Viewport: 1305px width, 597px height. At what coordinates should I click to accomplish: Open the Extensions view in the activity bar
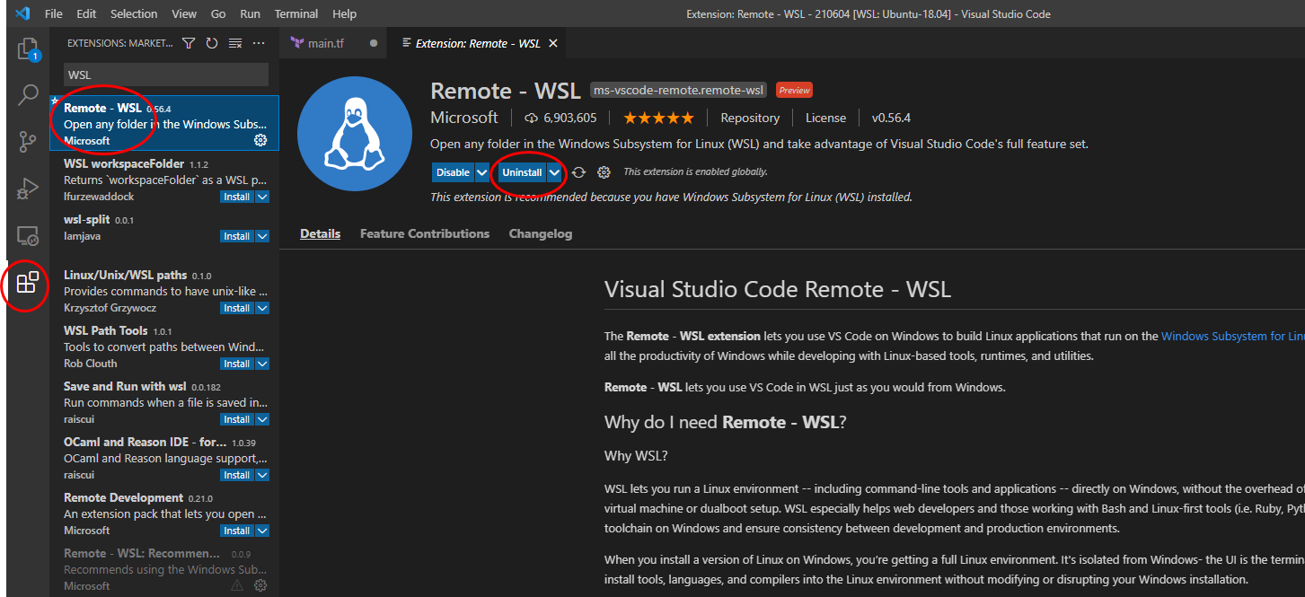(x=28, y=283)
